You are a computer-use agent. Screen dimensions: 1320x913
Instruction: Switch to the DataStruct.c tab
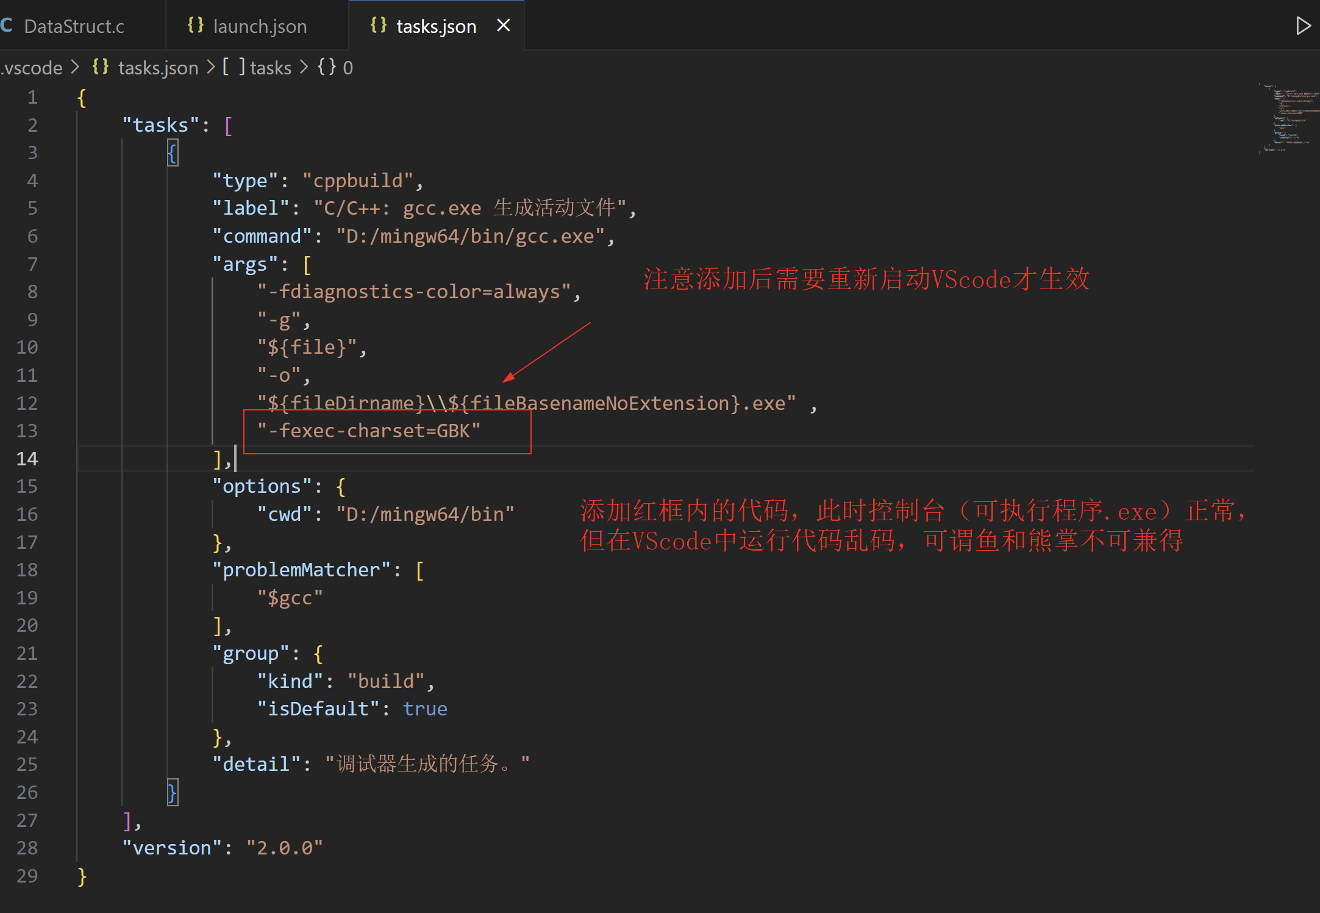tap(73, 26)
